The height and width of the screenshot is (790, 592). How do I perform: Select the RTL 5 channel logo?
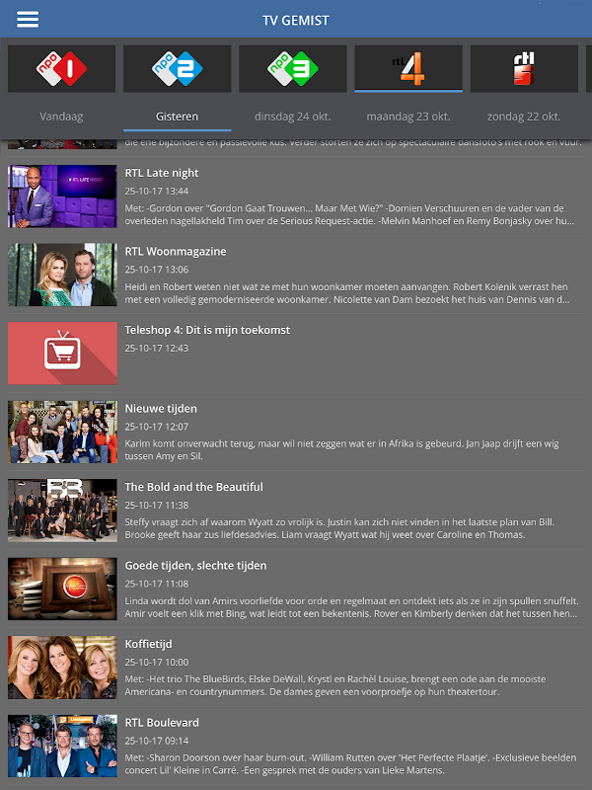[x=525, y=68]
